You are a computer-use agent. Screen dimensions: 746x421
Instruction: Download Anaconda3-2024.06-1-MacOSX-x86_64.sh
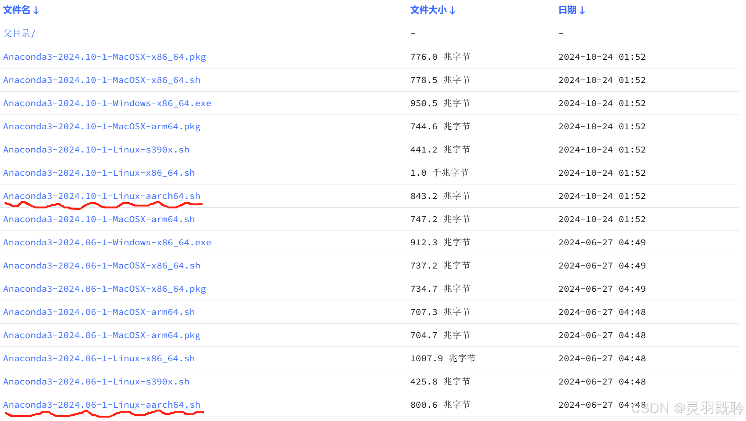pos(102,266)
